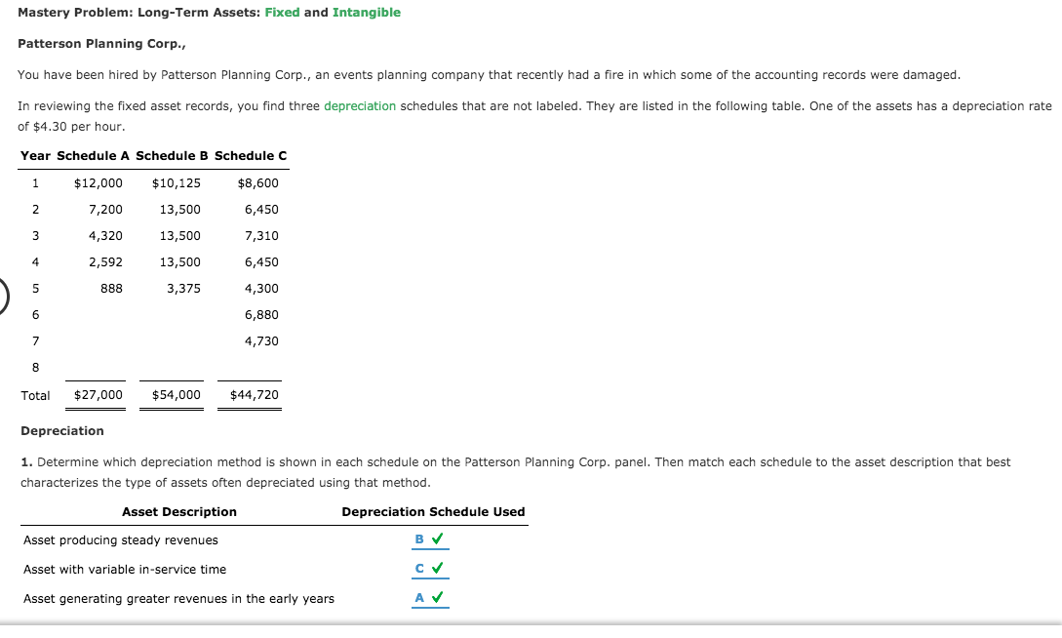Select the Asset Description table header
The height and width of the screenshot is (638, 1062).
178,511
